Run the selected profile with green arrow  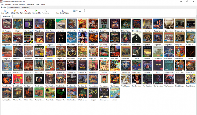(37, 11)
